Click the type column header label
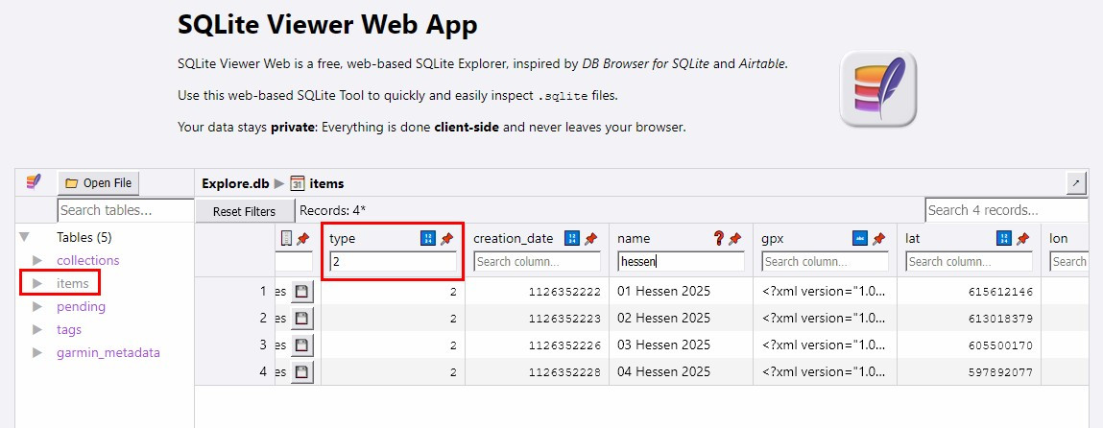The height and width of the screenshot is (428, 1103). click(x=343, y=239)
